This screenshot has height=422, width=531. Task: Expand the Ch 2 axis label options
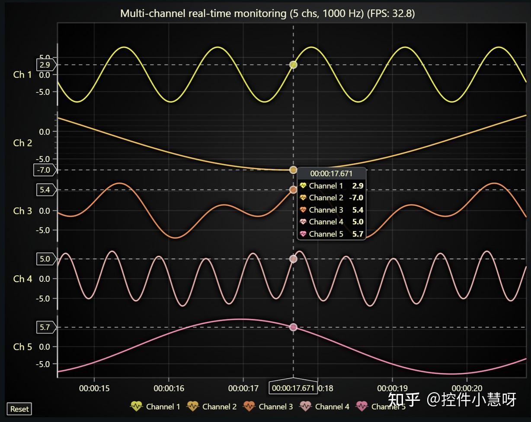pos(22,143)
